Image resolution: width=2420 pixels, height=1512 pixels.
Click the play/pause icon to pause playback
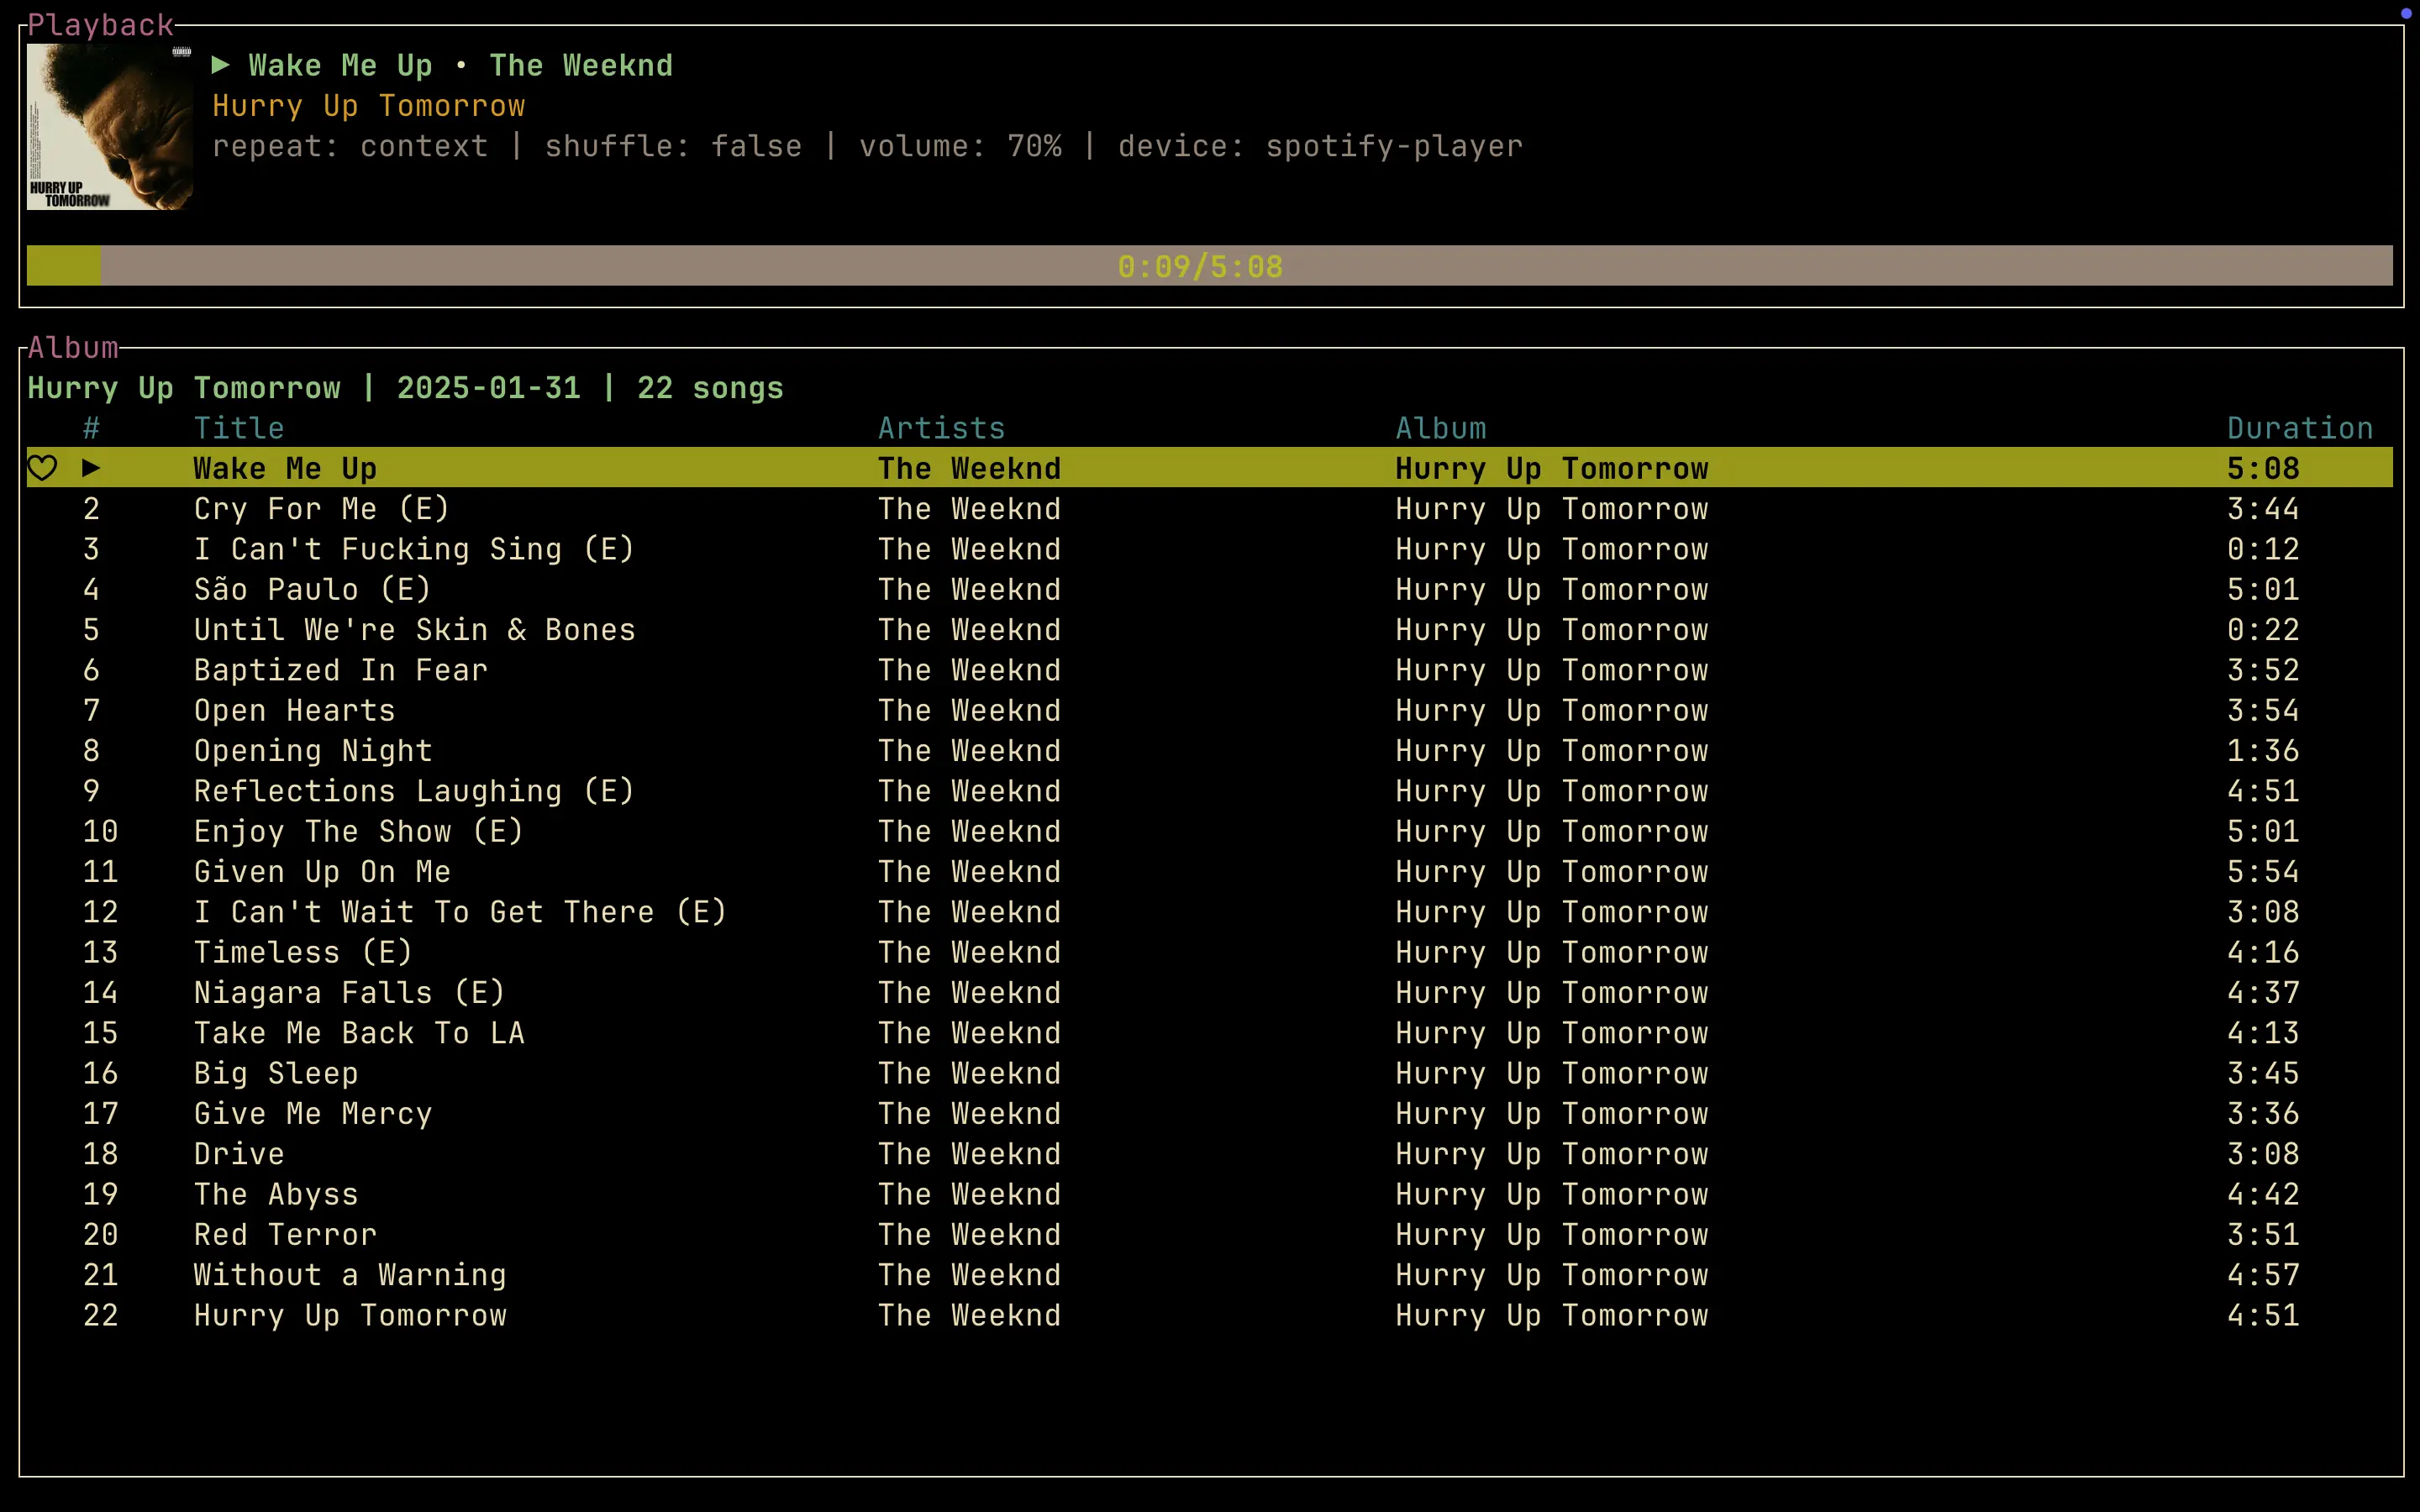[221, 65]
